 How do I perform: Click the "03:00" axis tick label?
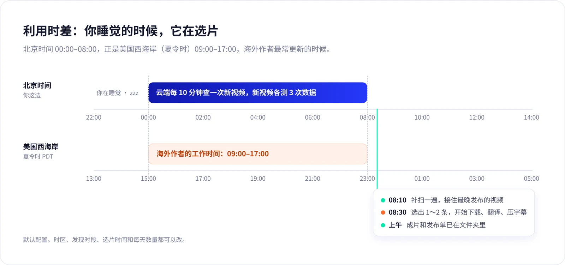[x=477, y=179]
